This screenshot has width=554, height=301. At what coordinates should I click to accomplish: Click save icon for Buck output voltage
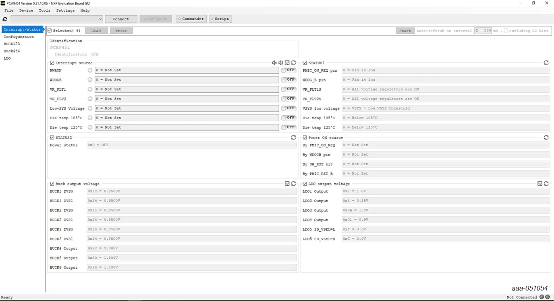click(x=287, y=184)
